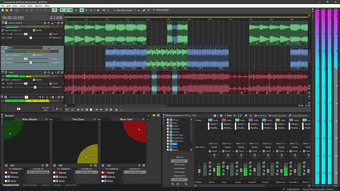Zoom in channel strips with right magnifier
This screenshot has width=340, height=191.
click(186, 184)
